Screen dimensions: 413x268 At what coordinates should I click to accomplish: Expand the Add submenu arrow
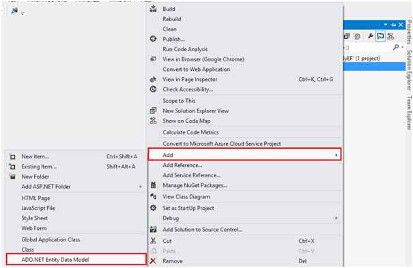click(x=336, y=155)
